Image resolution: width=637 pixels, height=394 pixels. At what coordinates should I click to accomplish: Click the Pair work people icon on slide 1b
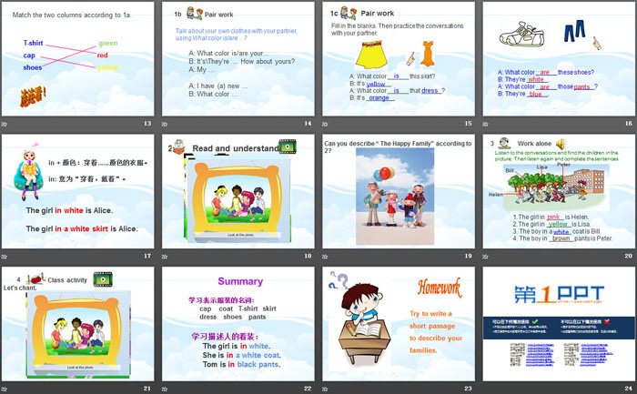pyautogui.click(x=194, y=14)
